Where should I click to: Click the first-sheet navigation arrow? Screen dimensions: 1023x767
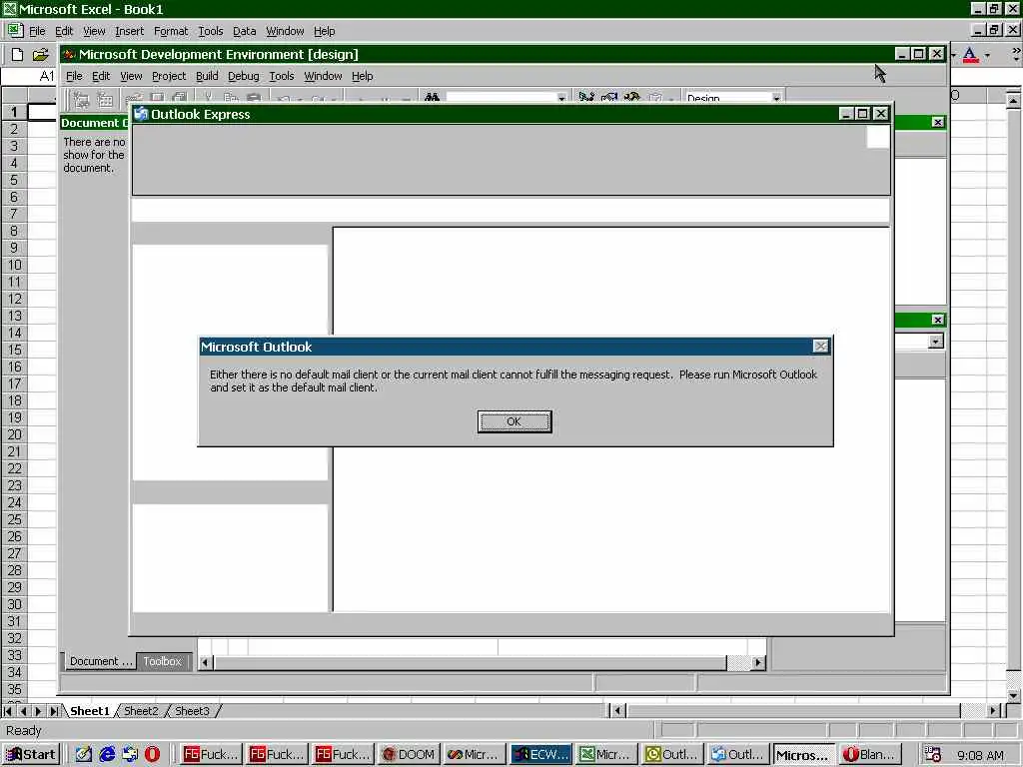pyautogui.click(x=8, y=710)
